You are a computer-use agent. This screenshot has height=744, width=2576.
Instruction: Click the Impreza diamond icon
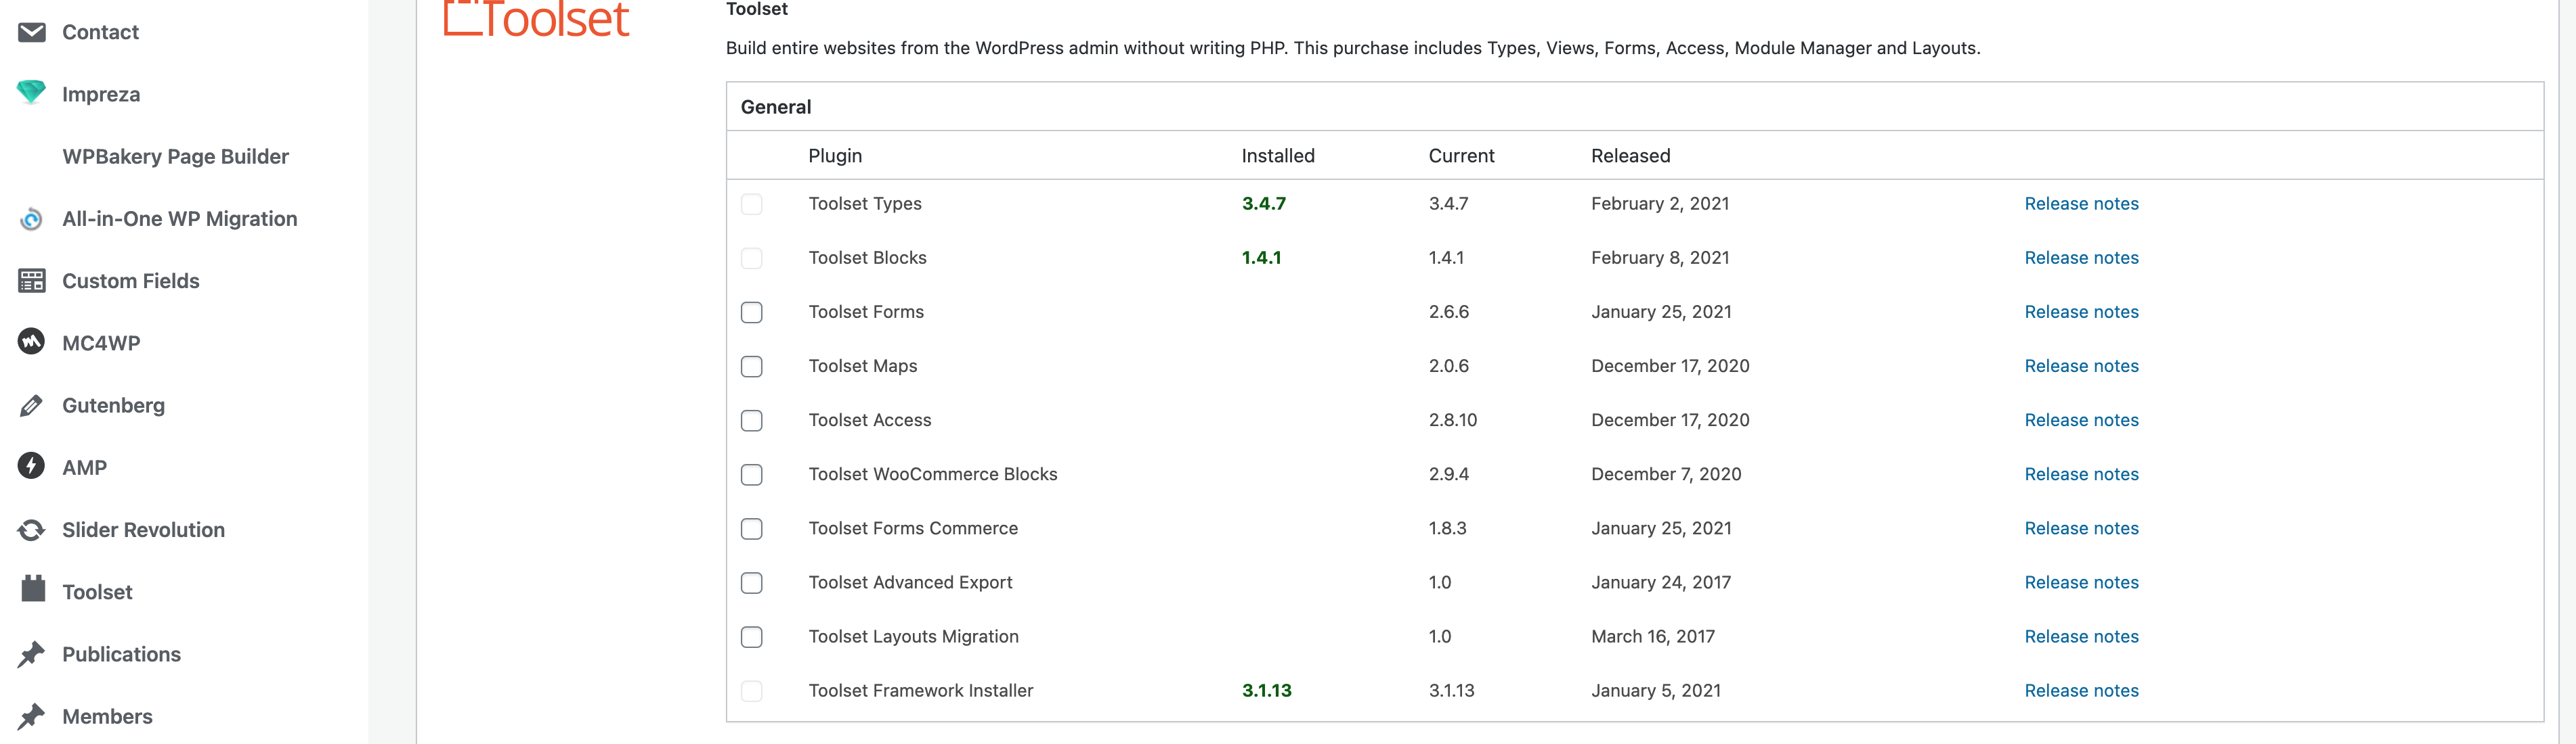(x=32, y=93)
